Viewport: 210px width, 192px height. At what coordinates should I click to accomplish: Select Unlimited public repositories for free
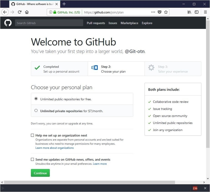coord(36,99)
